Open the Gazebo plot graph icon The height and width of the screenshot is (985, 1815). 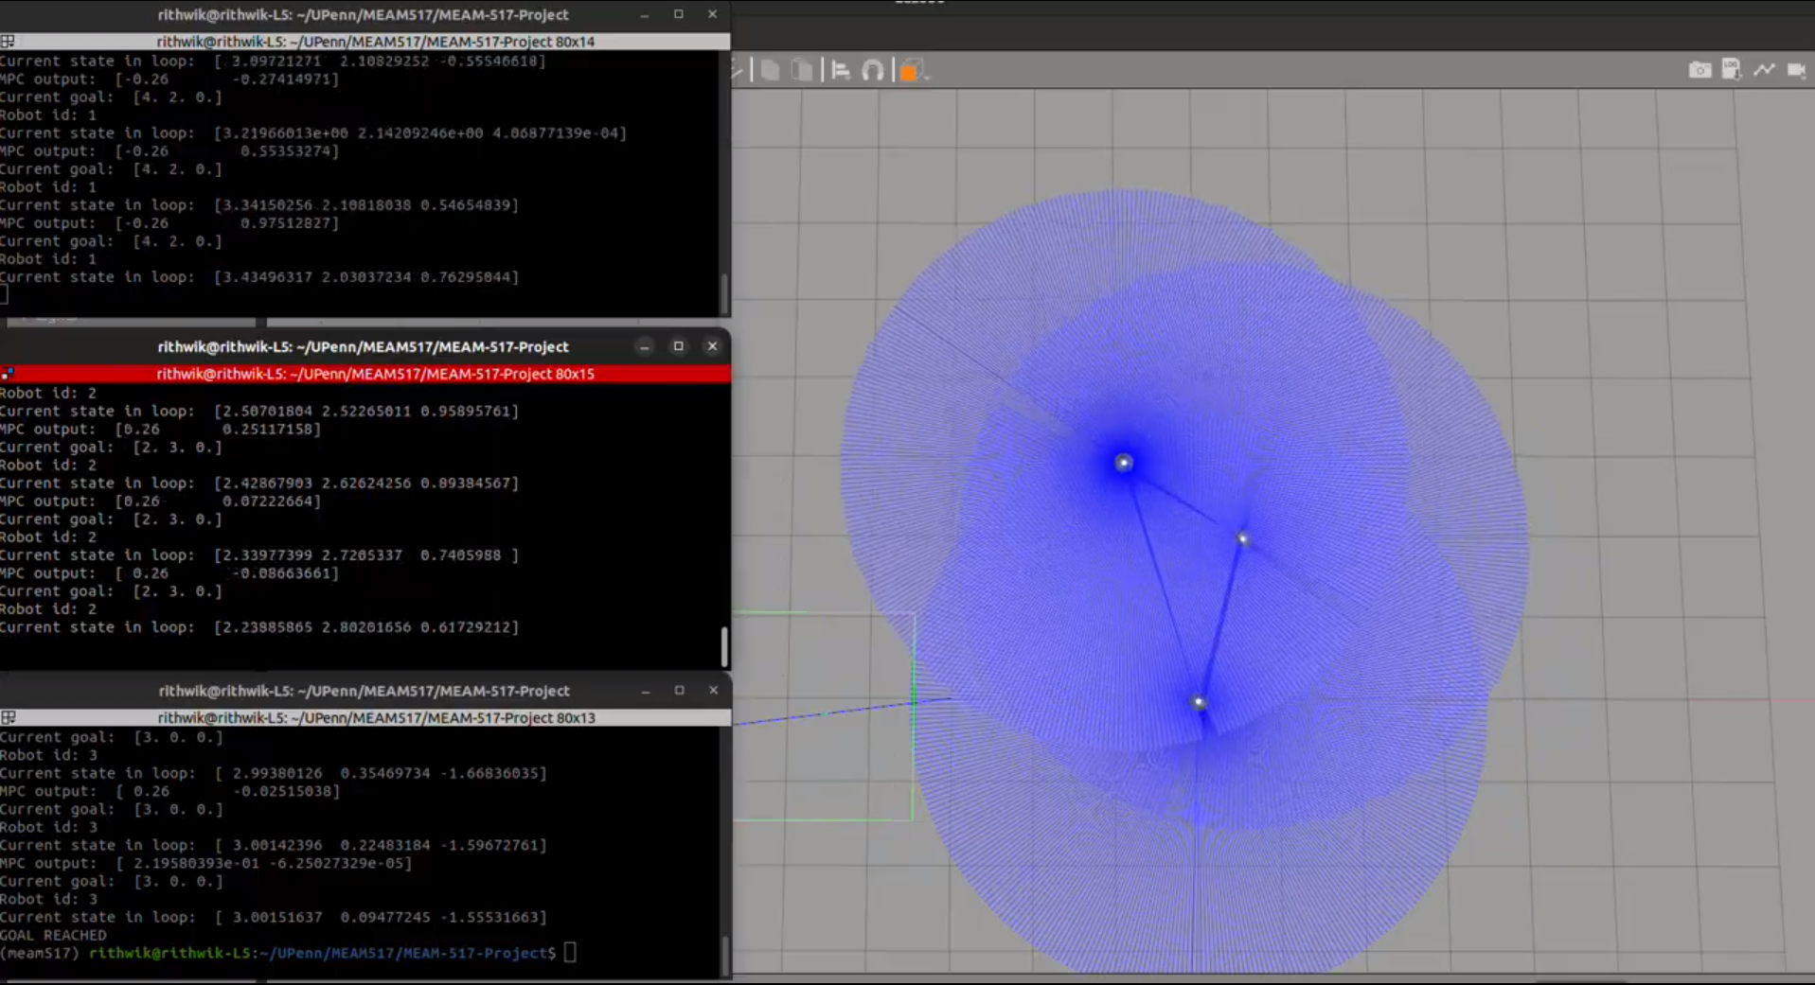coord(1764,70)
